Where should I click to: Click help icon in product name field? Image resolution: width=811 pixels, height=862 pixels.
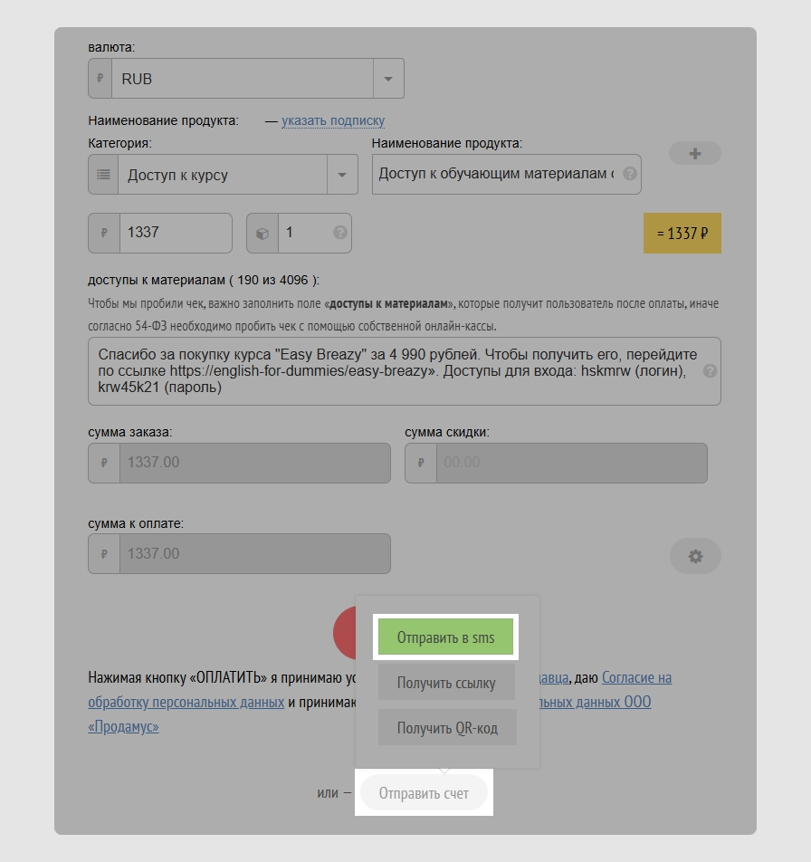click(x=629, y=174)
